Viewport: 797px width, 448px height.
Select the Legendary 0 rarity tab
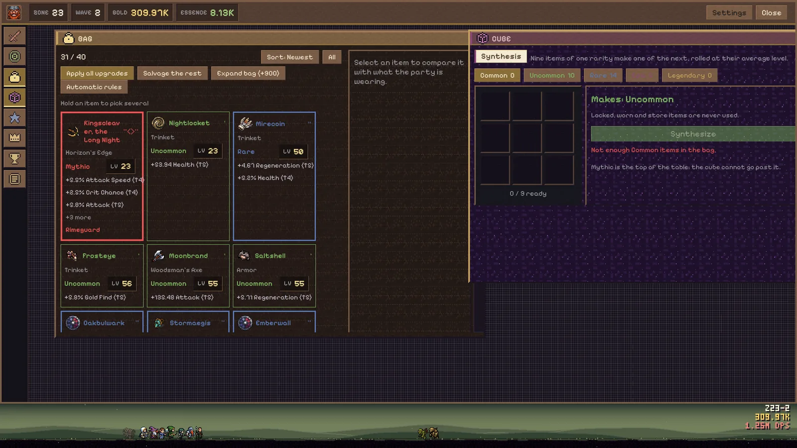pos(689,75)
